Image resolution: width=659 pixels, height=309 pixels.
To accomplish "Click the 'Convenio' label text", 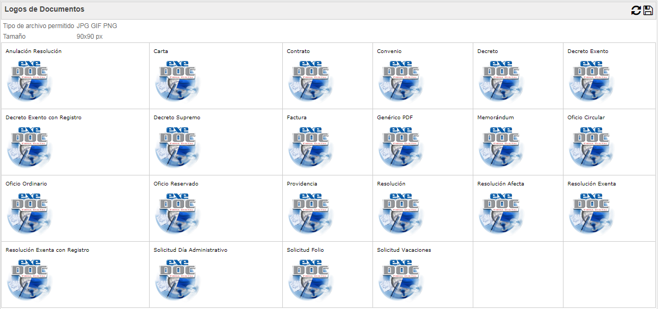I will (389, 51).
